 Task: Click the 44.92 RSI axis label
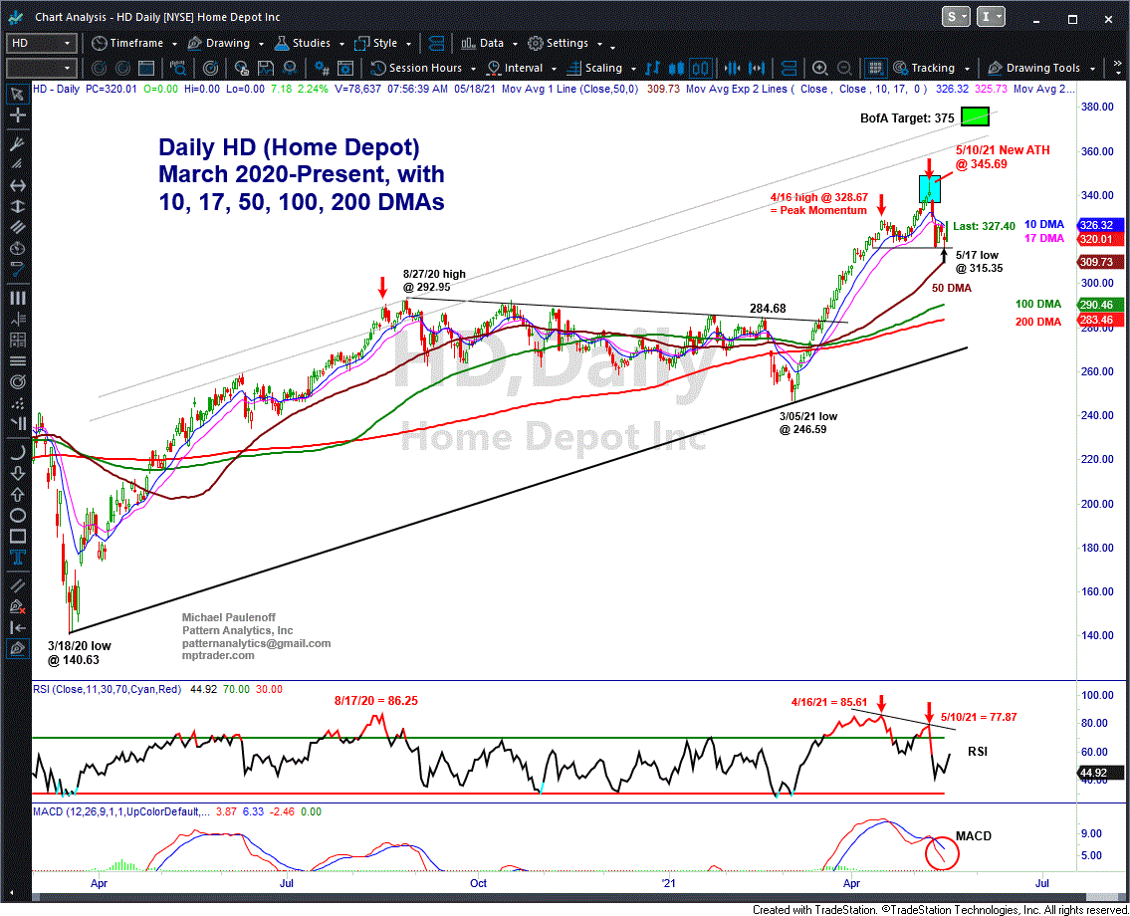tap(1100, 773)
